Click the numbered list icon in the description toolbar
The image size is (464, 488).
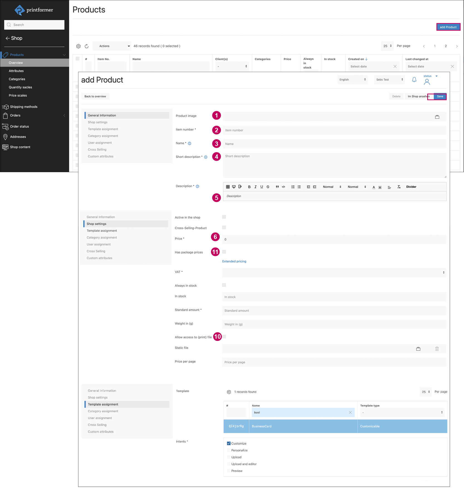pyautogui.click(x=293, y=187)
